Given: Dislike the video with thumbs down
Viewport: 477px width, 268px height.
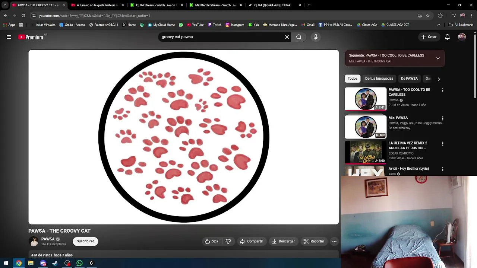Looking at the screenshot, I should click(x=228, y=241).
